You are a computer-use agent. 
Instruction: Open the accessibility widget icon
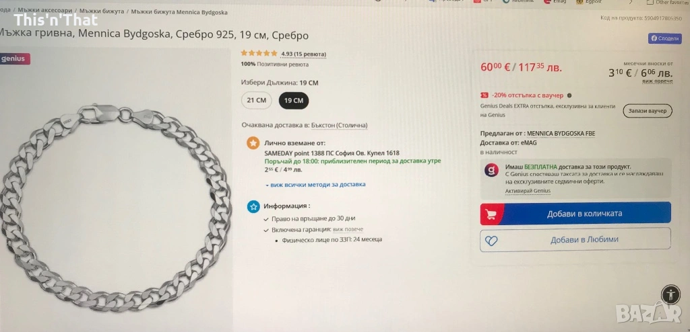[670, 294]
